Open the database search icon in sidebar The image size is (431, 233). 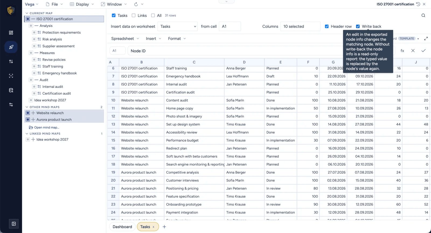click(11, 90)
